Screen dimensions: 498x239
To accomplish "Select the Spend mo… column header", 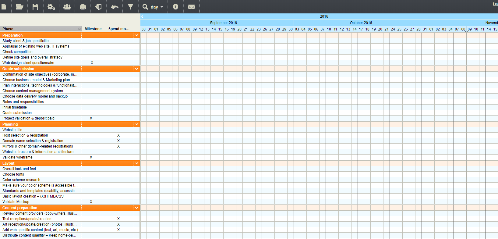I will 119,29.
